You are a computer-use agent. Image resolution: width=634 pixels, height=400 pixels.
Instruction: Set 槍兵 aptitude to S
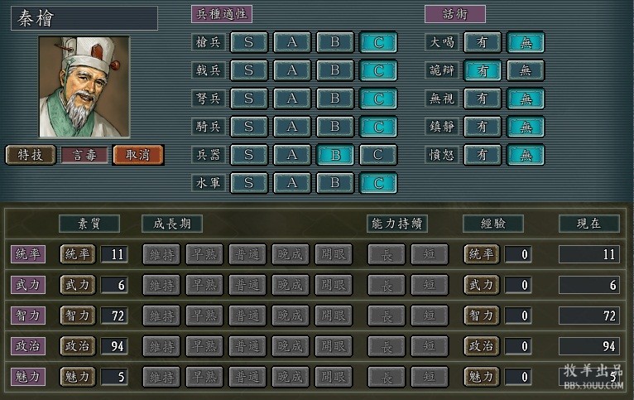[x=248, y=42]
